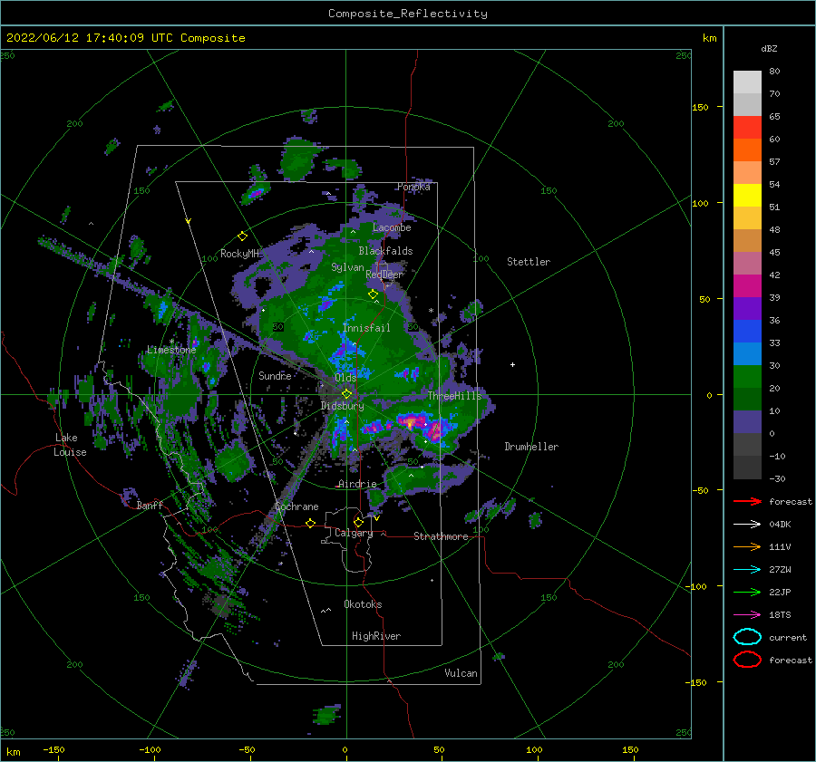Click the yellow radar-site diamond above Didsbury
This screenshot has width=816, height=762.
coord(346,394)
